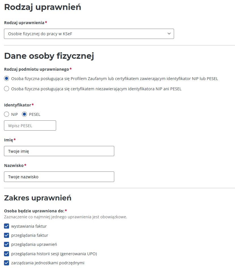Toggle the przeglądania faktur checkbox
Image resolution: width=235 pixels, height=268 pixels.
point(7,235)
